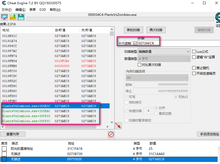Select the 对齐 radio button
The height and width of the screenshot is (164, 220).
156,108
